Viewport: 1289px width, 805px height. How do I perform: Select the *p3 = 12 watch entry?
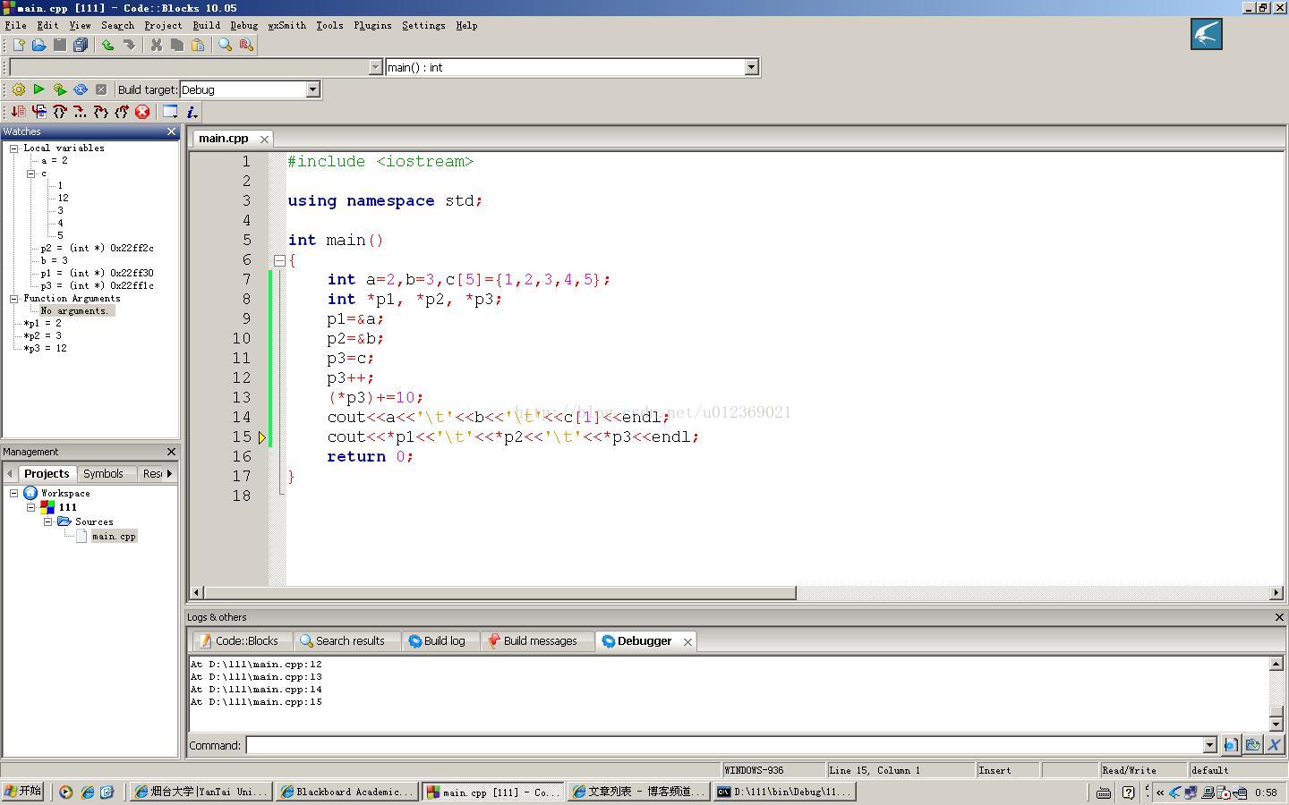[x=45, y=349]
